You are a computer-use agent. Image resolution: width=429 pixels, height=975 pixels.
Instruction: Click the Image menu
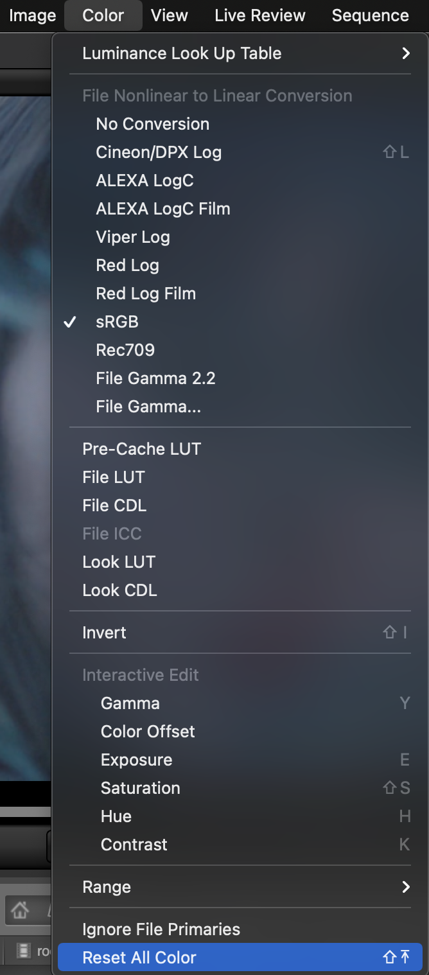[32, 15]
